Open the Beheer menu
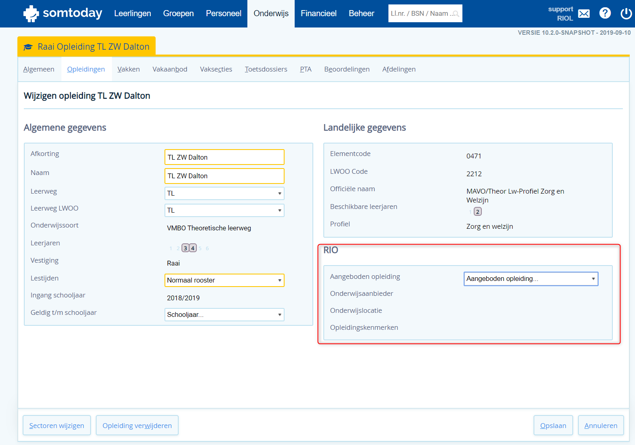Image resolution: width=635 pixels, height=445 pixels. (x=361, y=14)
